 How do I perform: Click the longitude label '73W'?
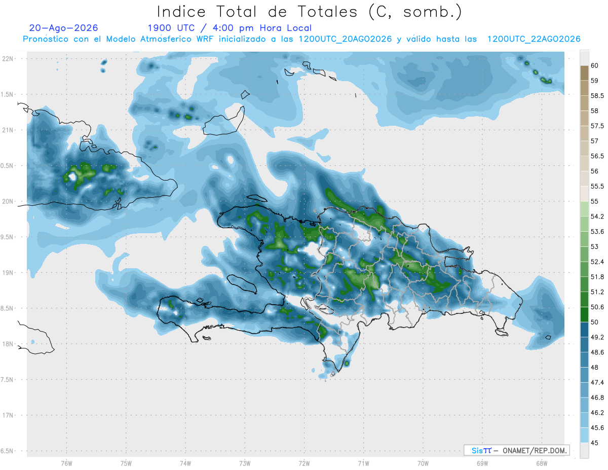(x=245, y=463)
